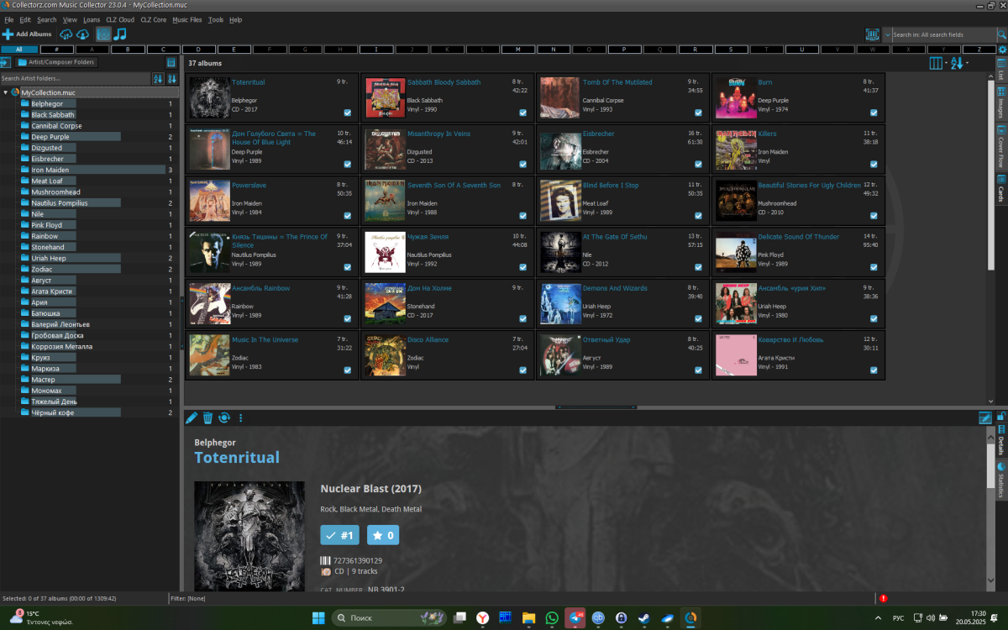Collapse the MyCollection.muc tree node
This screenshot has height=630, width=1008.
tap(6, 92)
